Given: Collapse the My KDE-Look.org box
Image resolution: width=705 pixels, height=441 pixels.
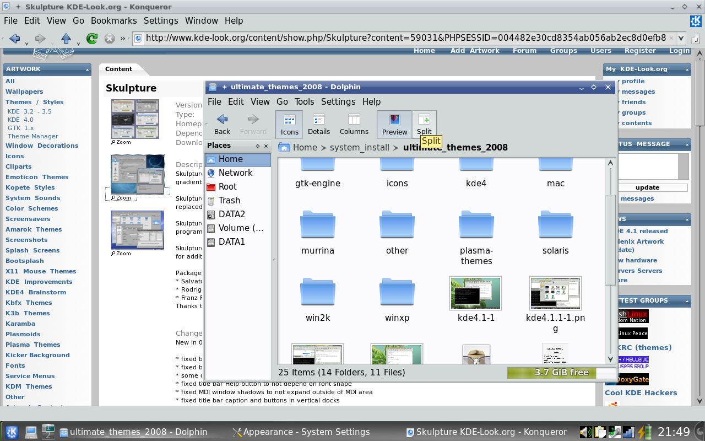Looking at the screenshot, I should point(687,69).
